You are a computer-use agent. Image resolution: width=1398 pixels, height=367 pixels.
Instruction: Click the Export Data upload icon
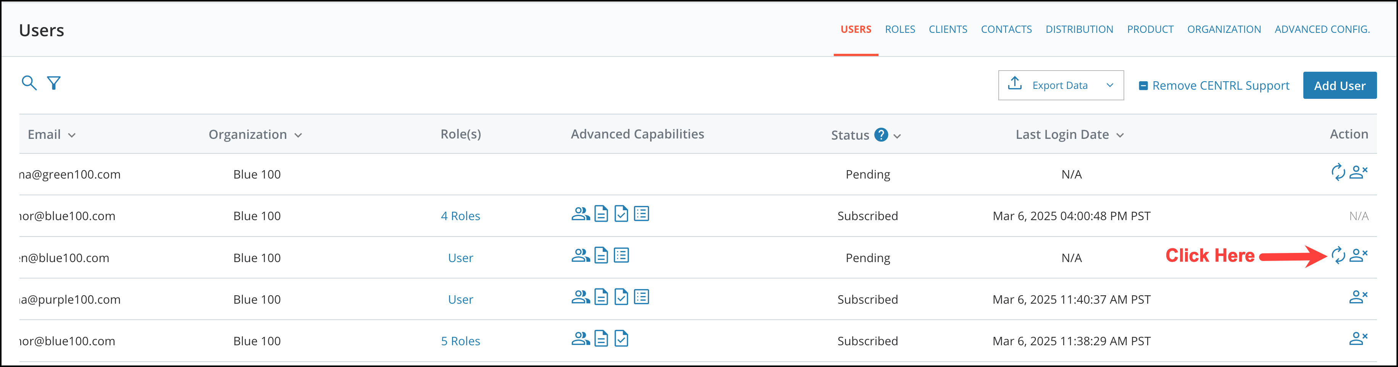point(1014,84)
